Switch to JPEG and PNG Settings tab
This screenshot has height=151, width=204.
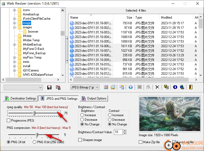click(x=59, y=98)
